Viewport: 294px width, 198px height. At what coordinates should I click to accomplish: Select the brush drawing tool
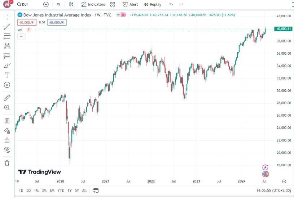pyautogui.click(x=7, y=65)
